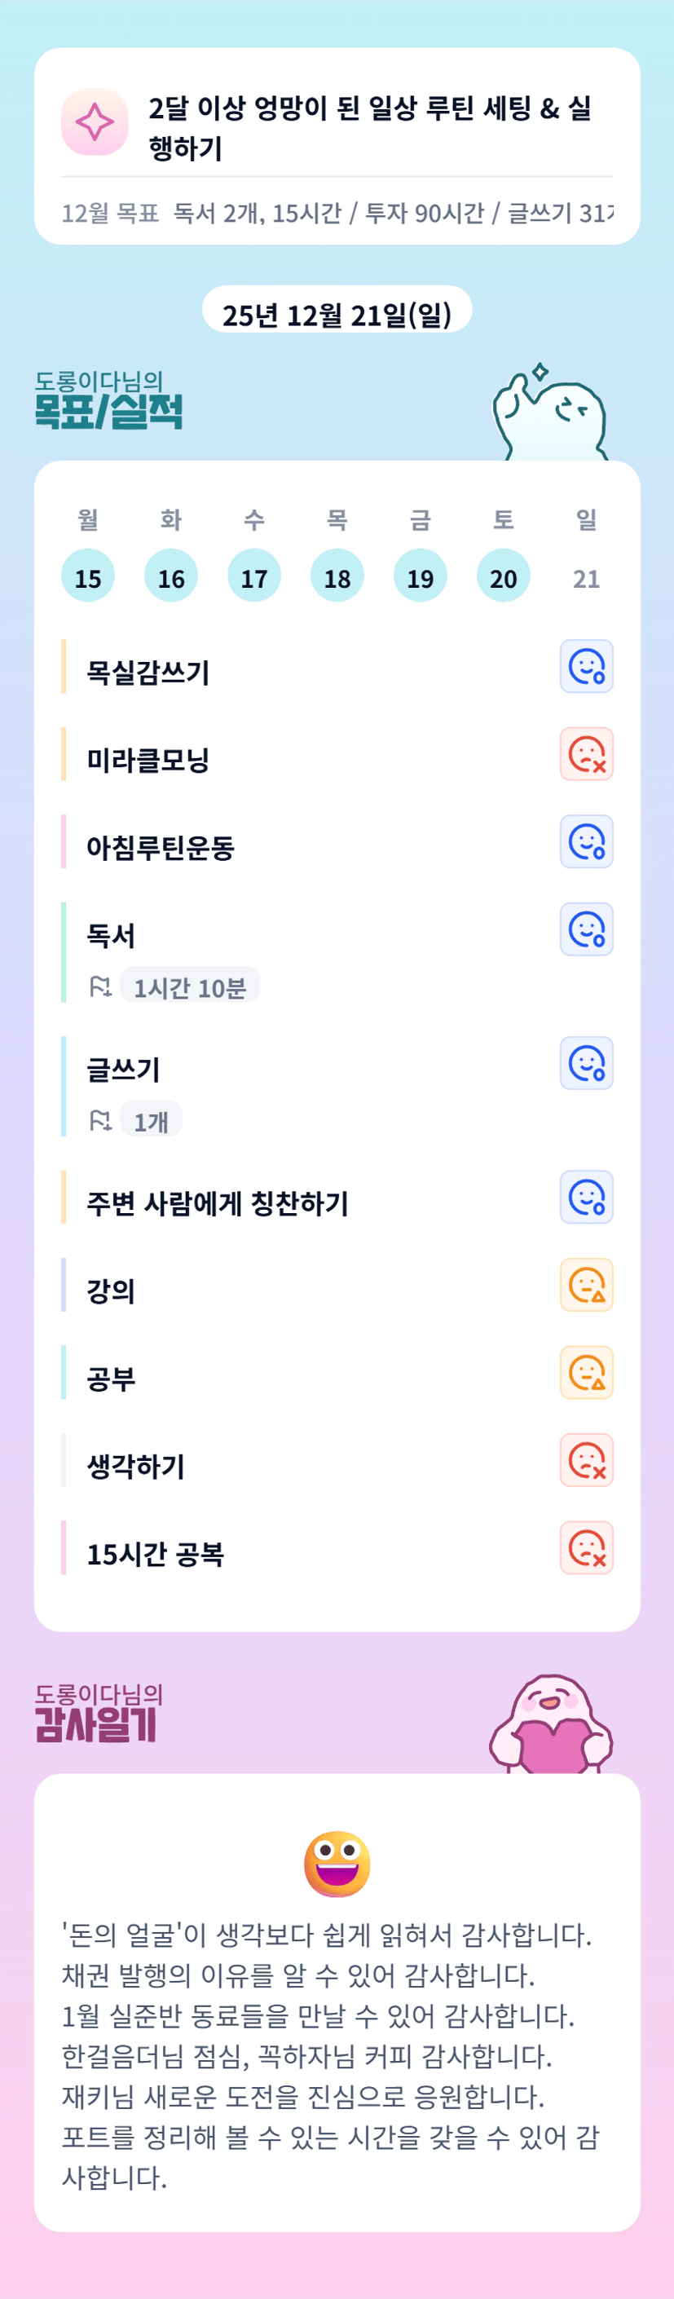Select Saturday 20 in the week row
Image resolution: width=674 pixels, height=2299 pixels.
point(504,576)
